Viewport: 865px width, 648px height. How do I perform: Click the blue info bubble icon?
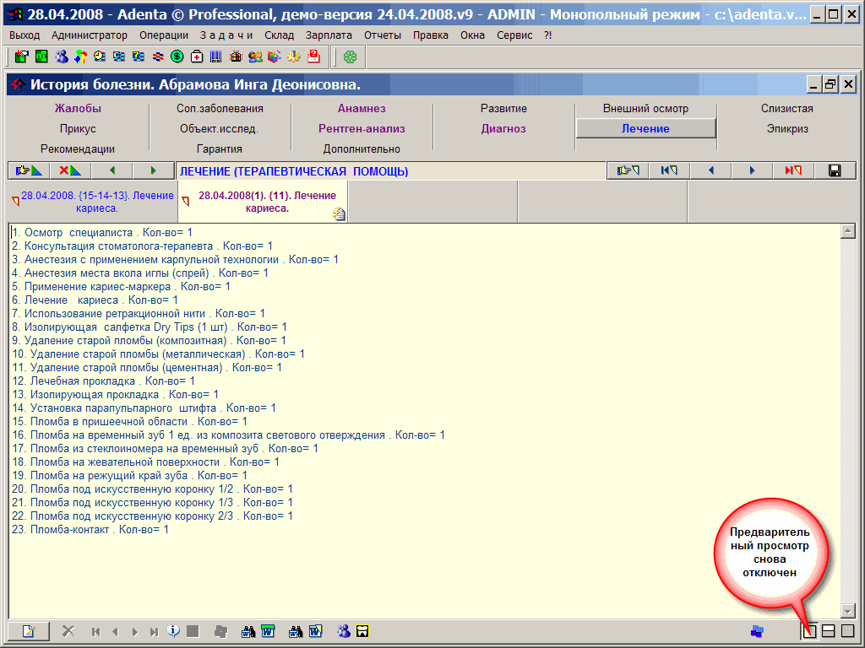click(x=173, y=630)
